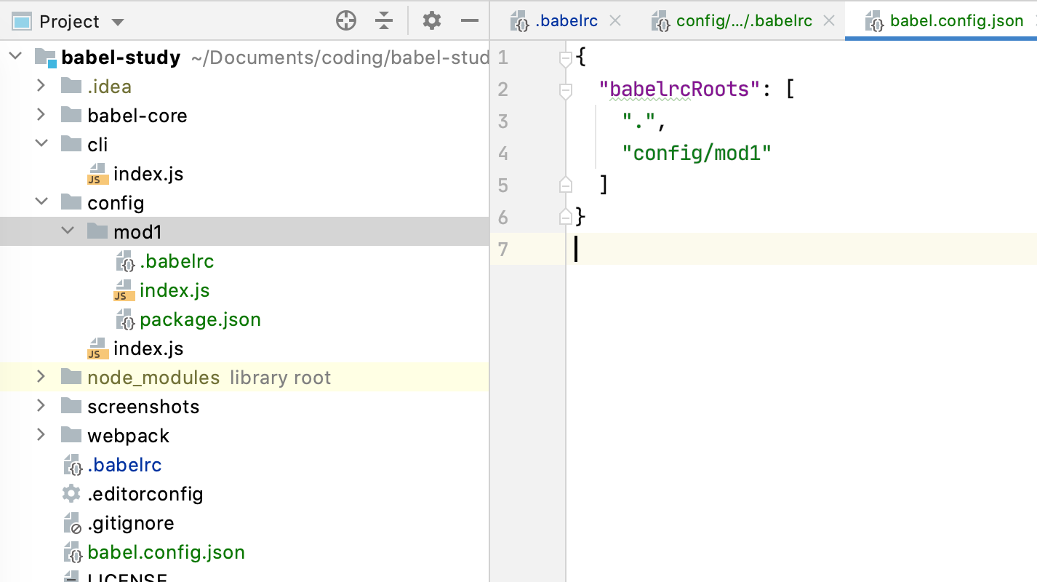The height and width of the screenshot is (582, 1037).
Task: Click the node_modules folder icon
Action: [71, 377]
